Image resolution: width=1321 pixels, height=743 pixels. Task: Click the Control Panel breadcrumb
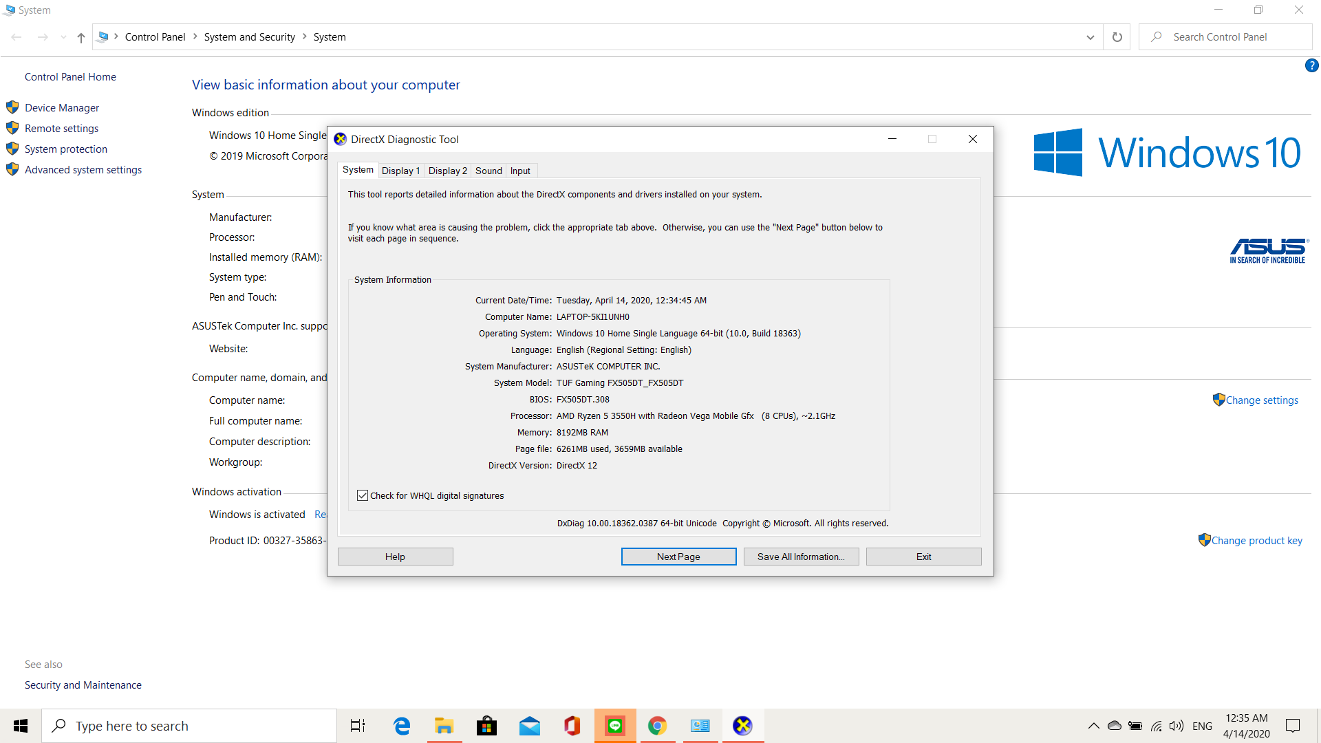click(x=155, y=37)
